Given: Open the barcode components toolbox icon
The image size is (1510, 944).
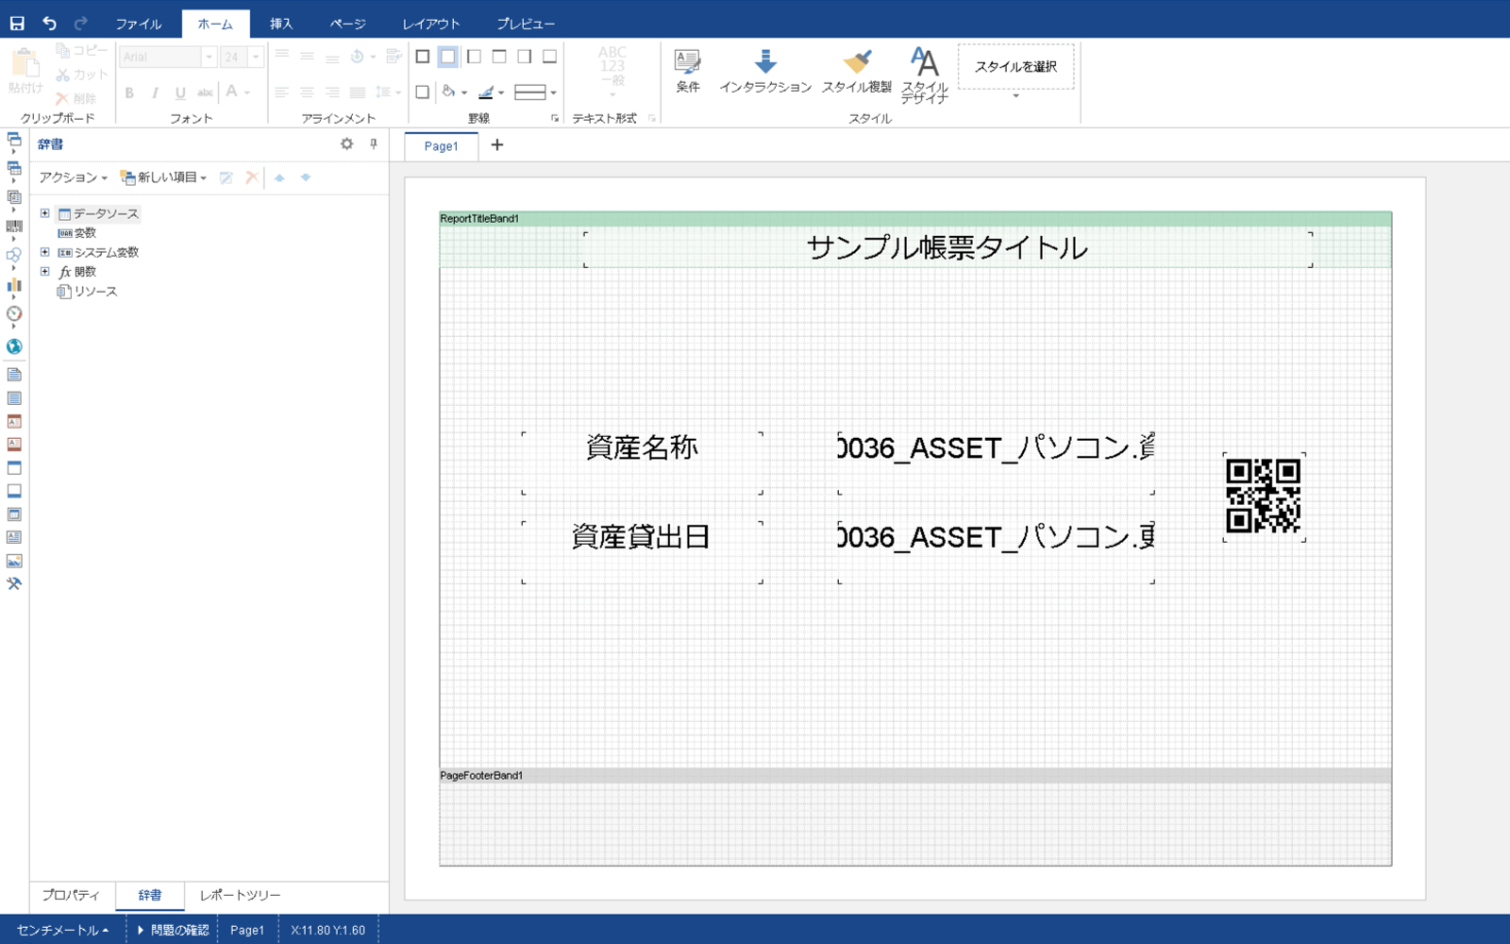Looking at the screenshot, I should [14, 227].
